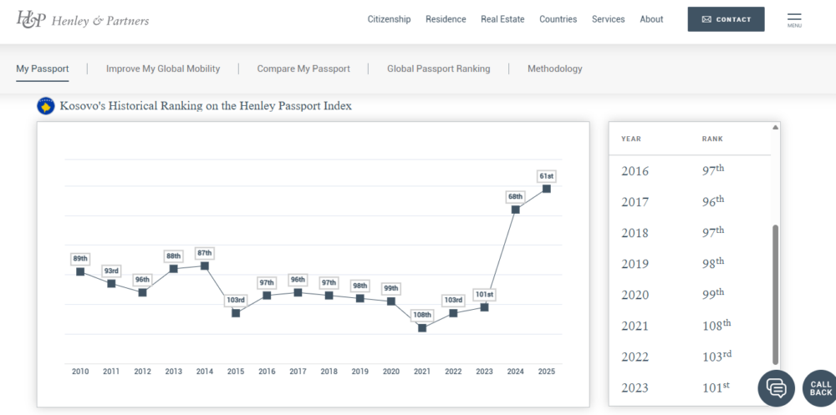Screen dimensions: 836x415
Task: Select the 2019 row in table
Action: point(690,264)
